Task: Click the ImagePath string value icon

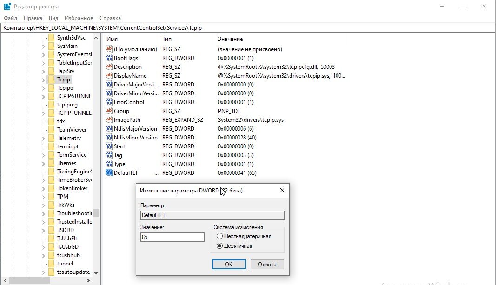Action: 109,120
